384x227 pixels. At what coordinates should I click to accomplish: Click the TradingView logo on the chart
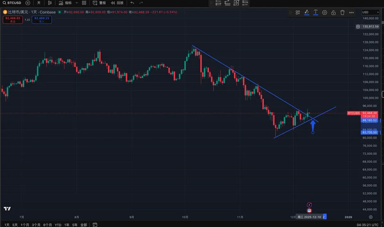tap(7, 209)
